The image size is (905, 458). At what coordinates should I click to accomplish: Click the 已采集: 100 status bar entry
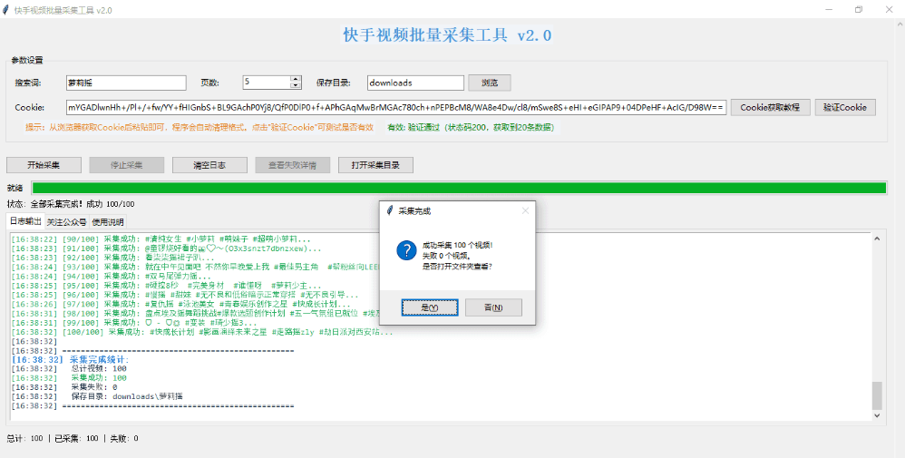pyautogui.click(x=76, y=438)
